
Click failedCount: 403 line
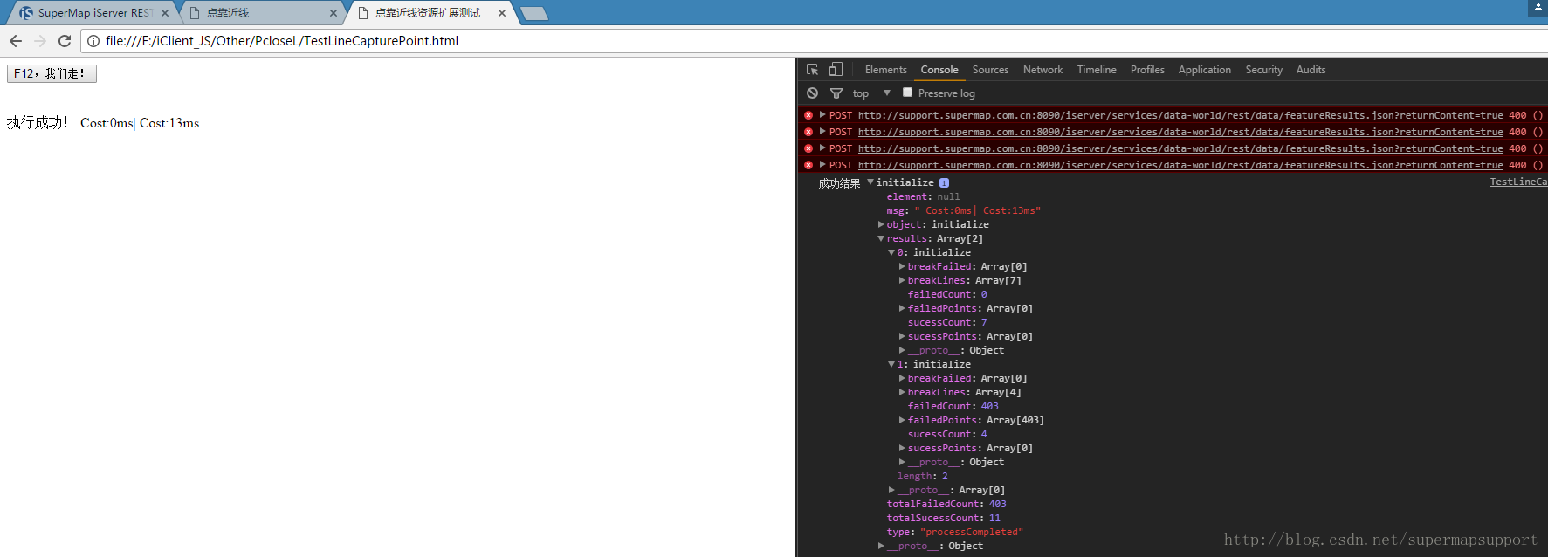953,406
